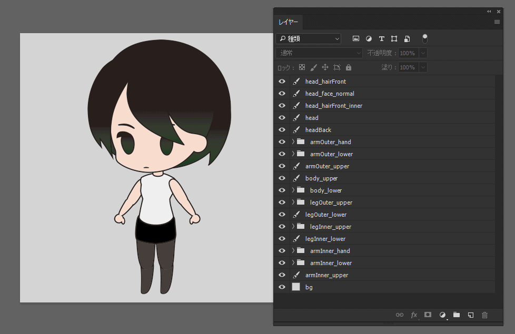The height and width of the screenshot is (334, 515).
Task: Open the filter type 種類 dropdown
Action: 309,39
